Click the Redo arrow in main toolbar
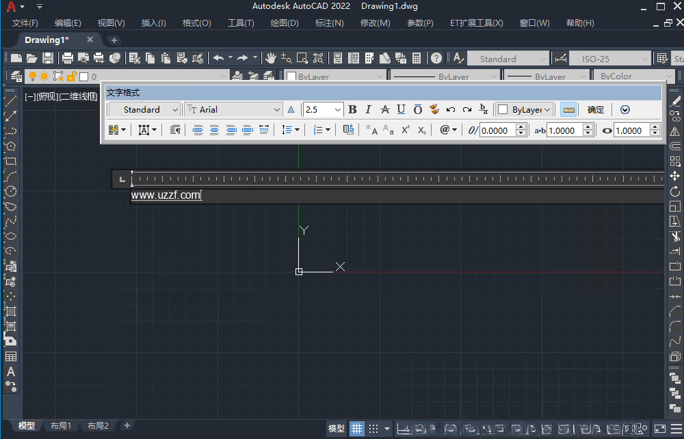 point(243,58)
